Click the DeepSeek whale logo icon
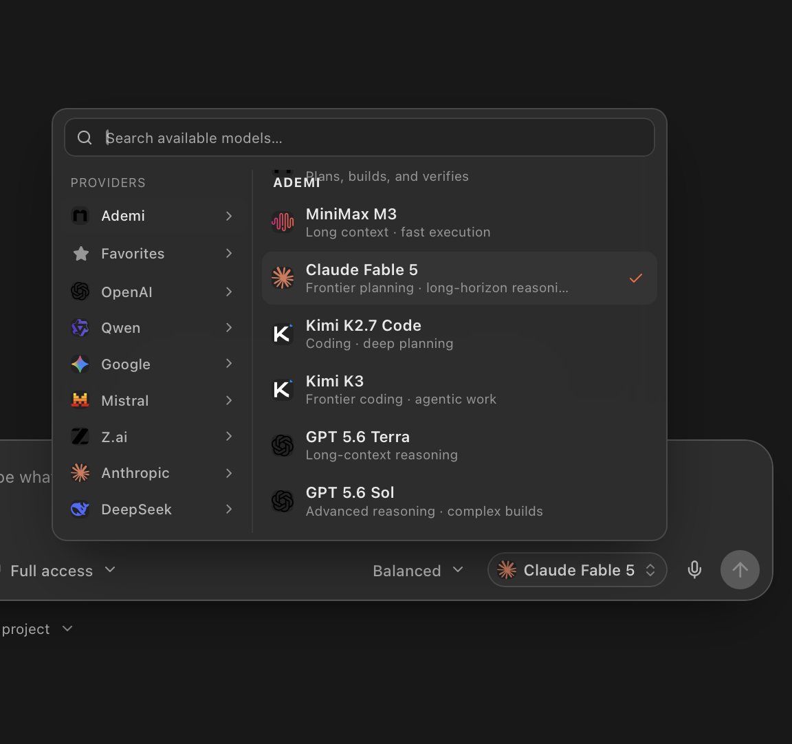Viewport: 792px width, 744px height. [80, 509]
